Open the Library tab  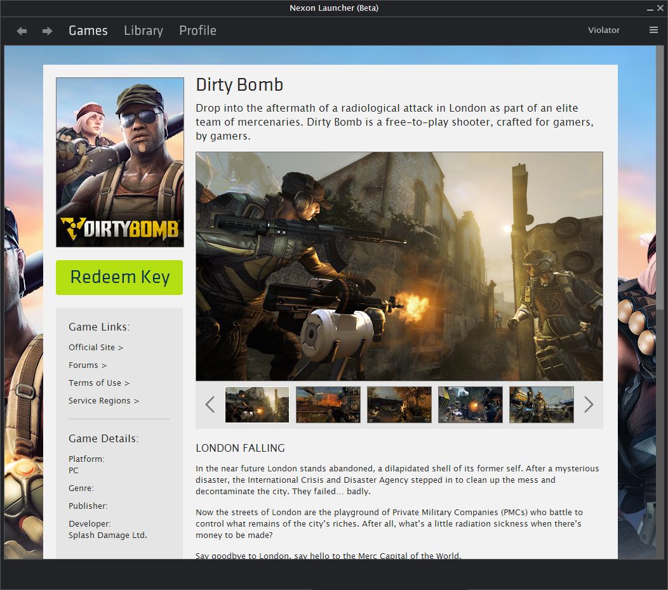point(144,30)
